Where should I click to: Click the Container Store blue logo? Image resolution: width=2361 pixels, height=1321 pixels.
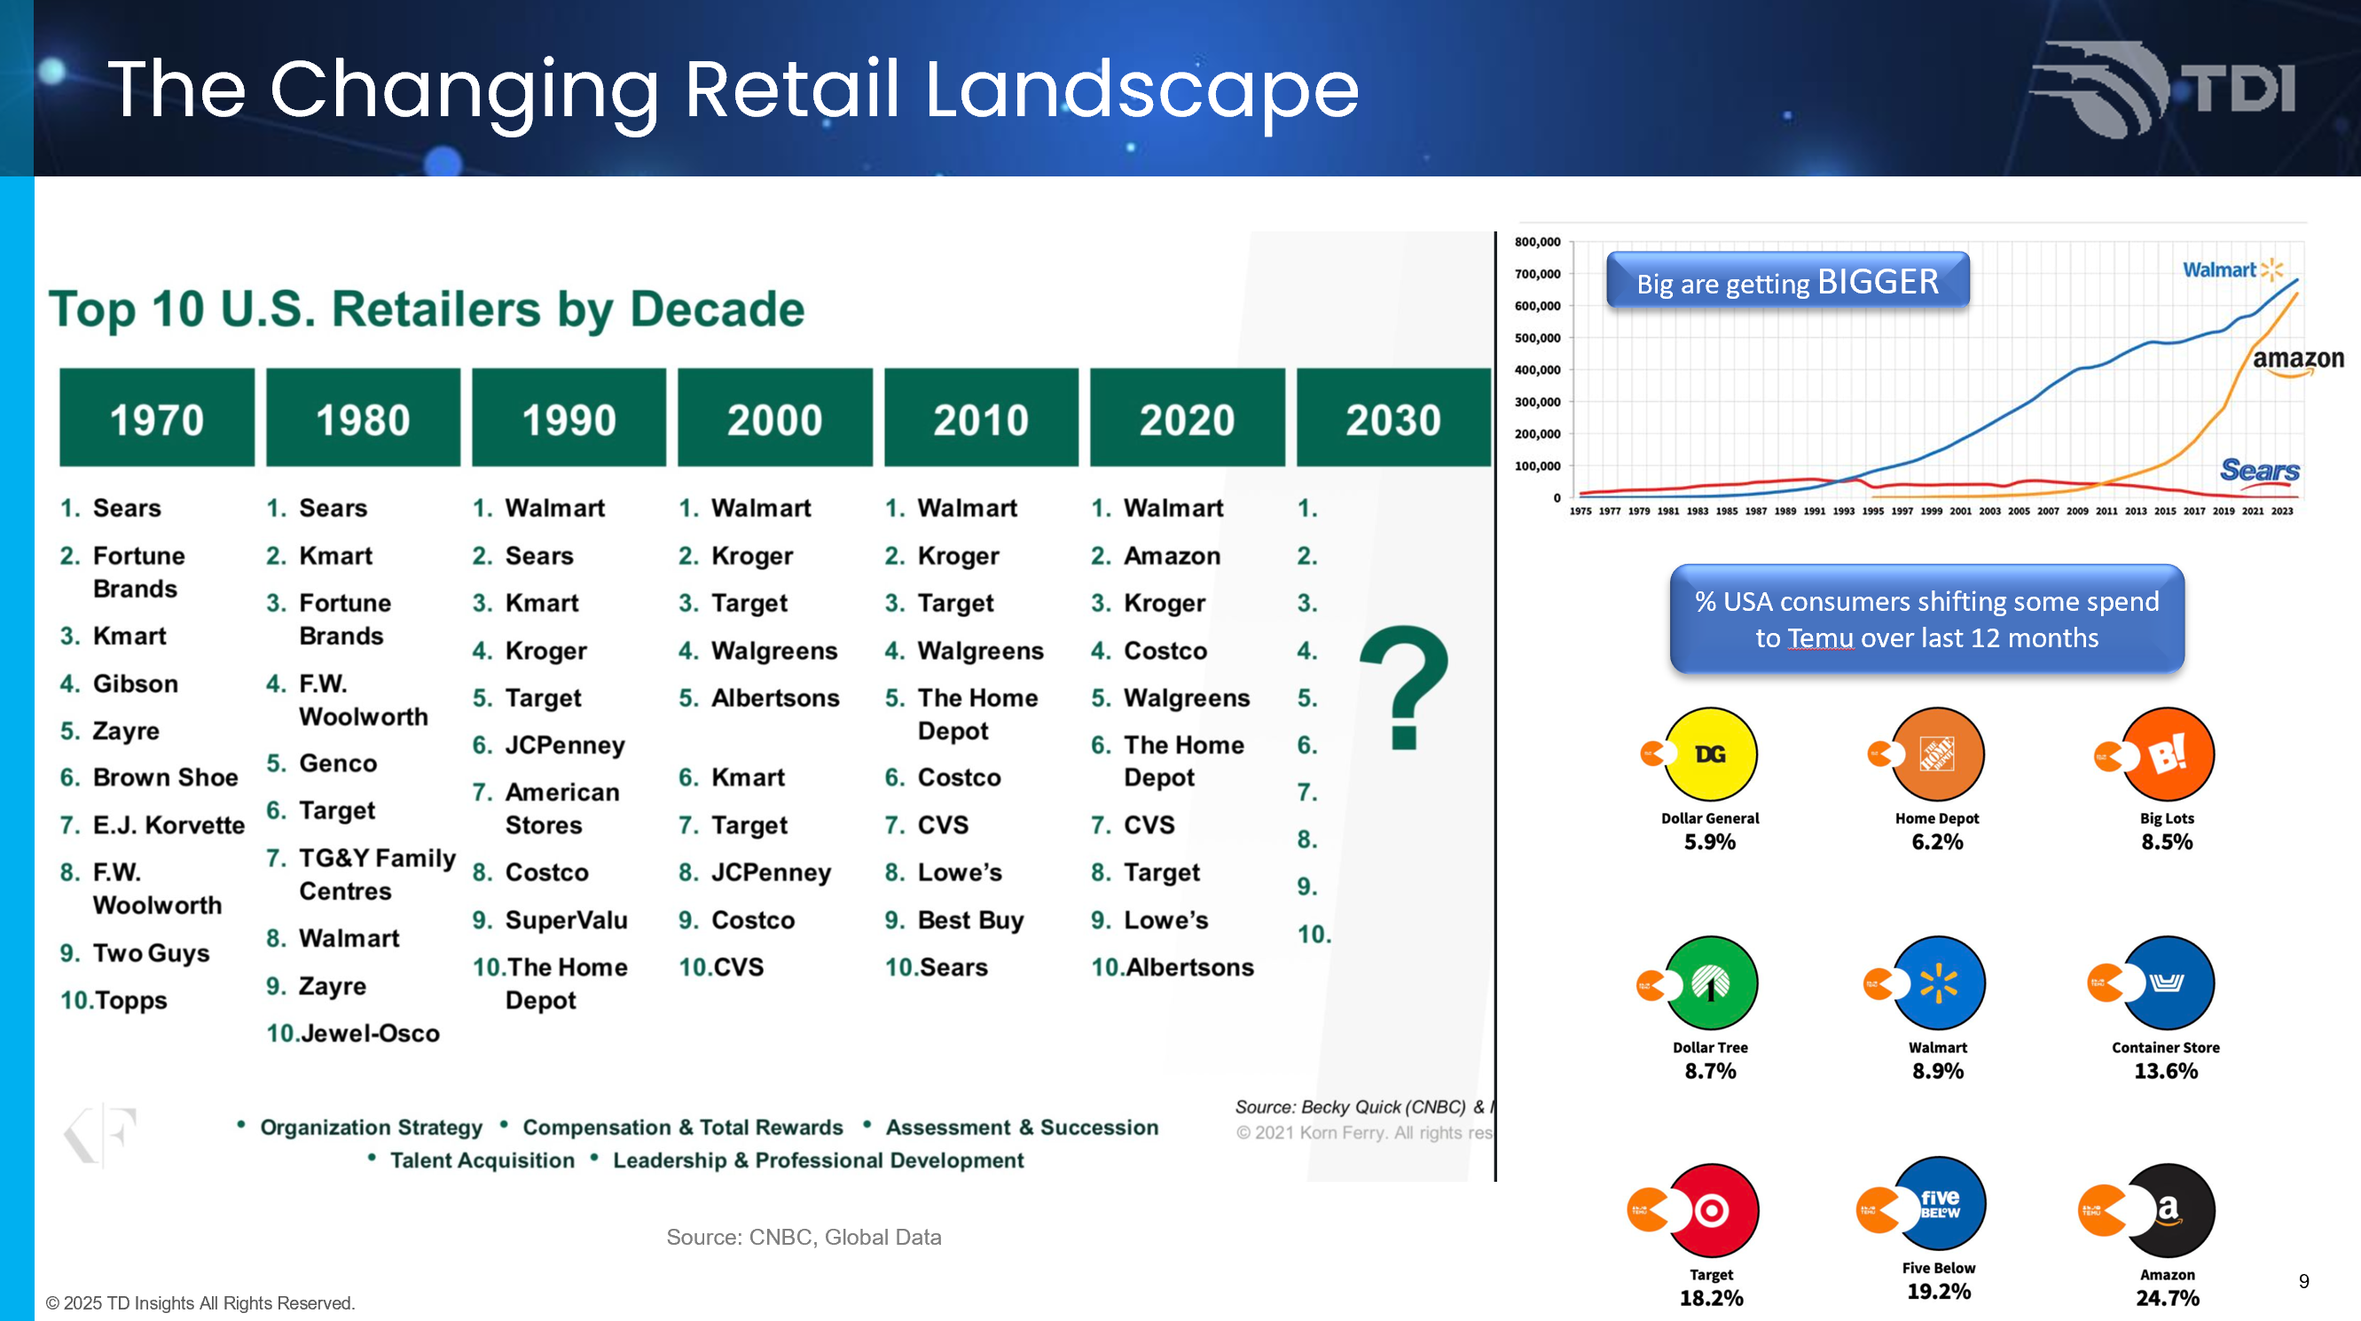(x=2168, y=983)
